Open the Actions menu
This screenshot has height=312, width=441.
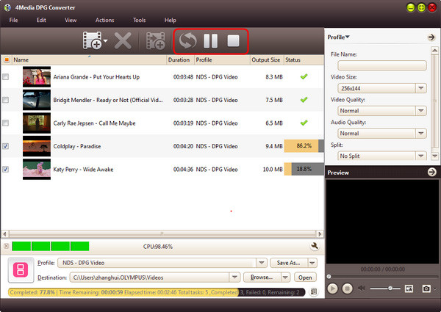(104, 20)
